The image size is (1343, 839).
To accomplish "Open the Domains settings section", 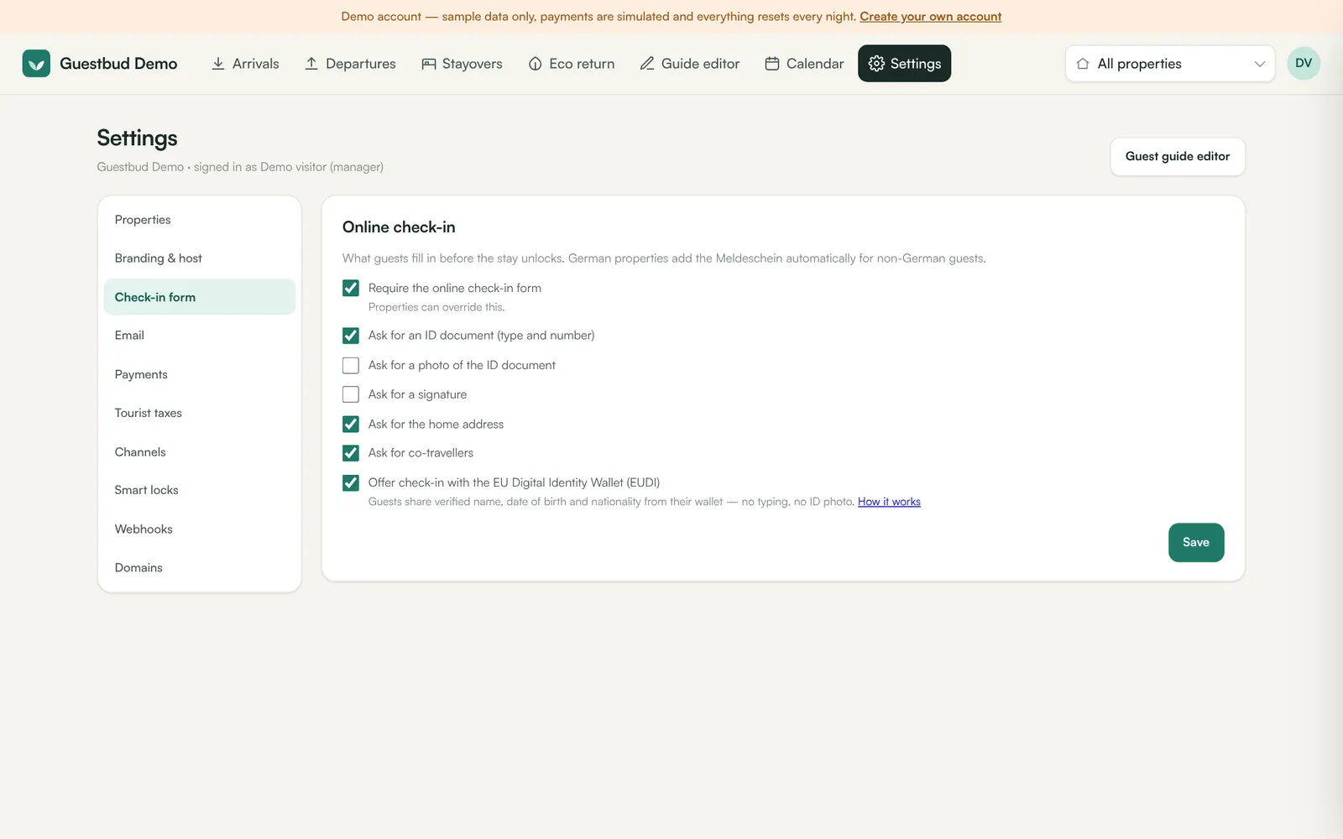I will tap(200, 567).
